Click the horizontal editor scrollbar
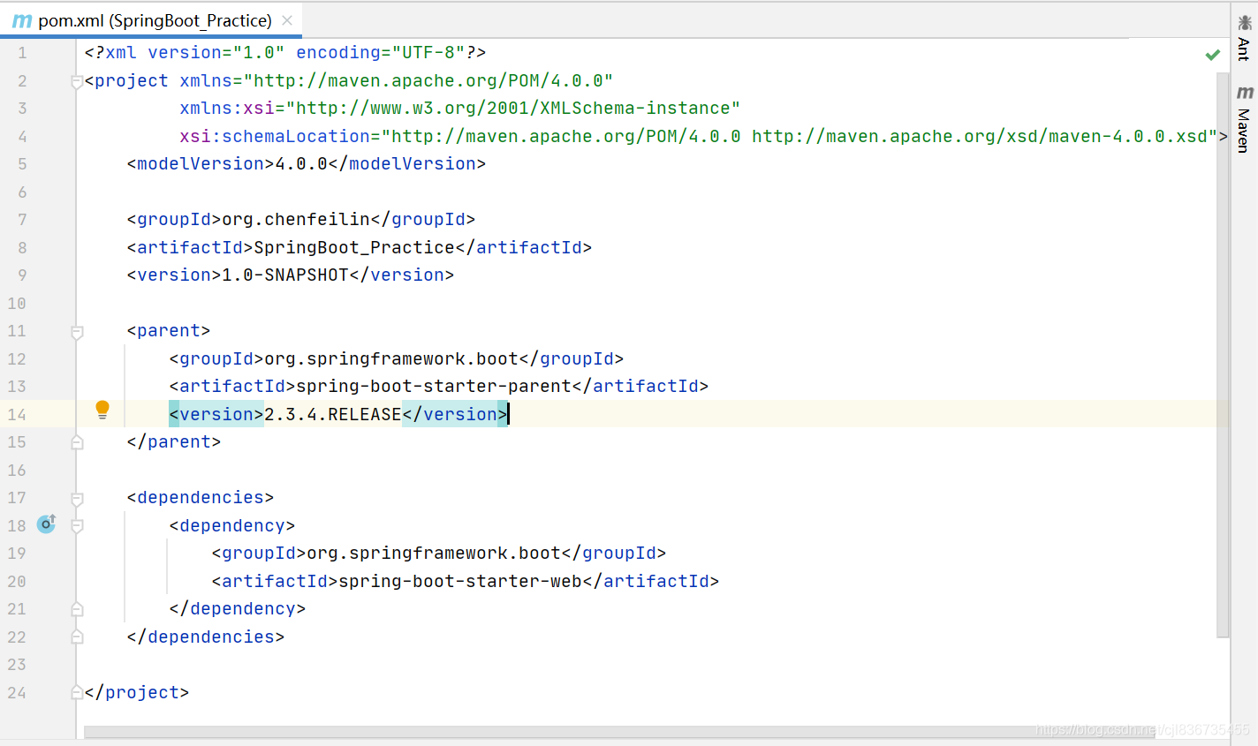The image size is (1258, 746). click(x=618, y=732)
